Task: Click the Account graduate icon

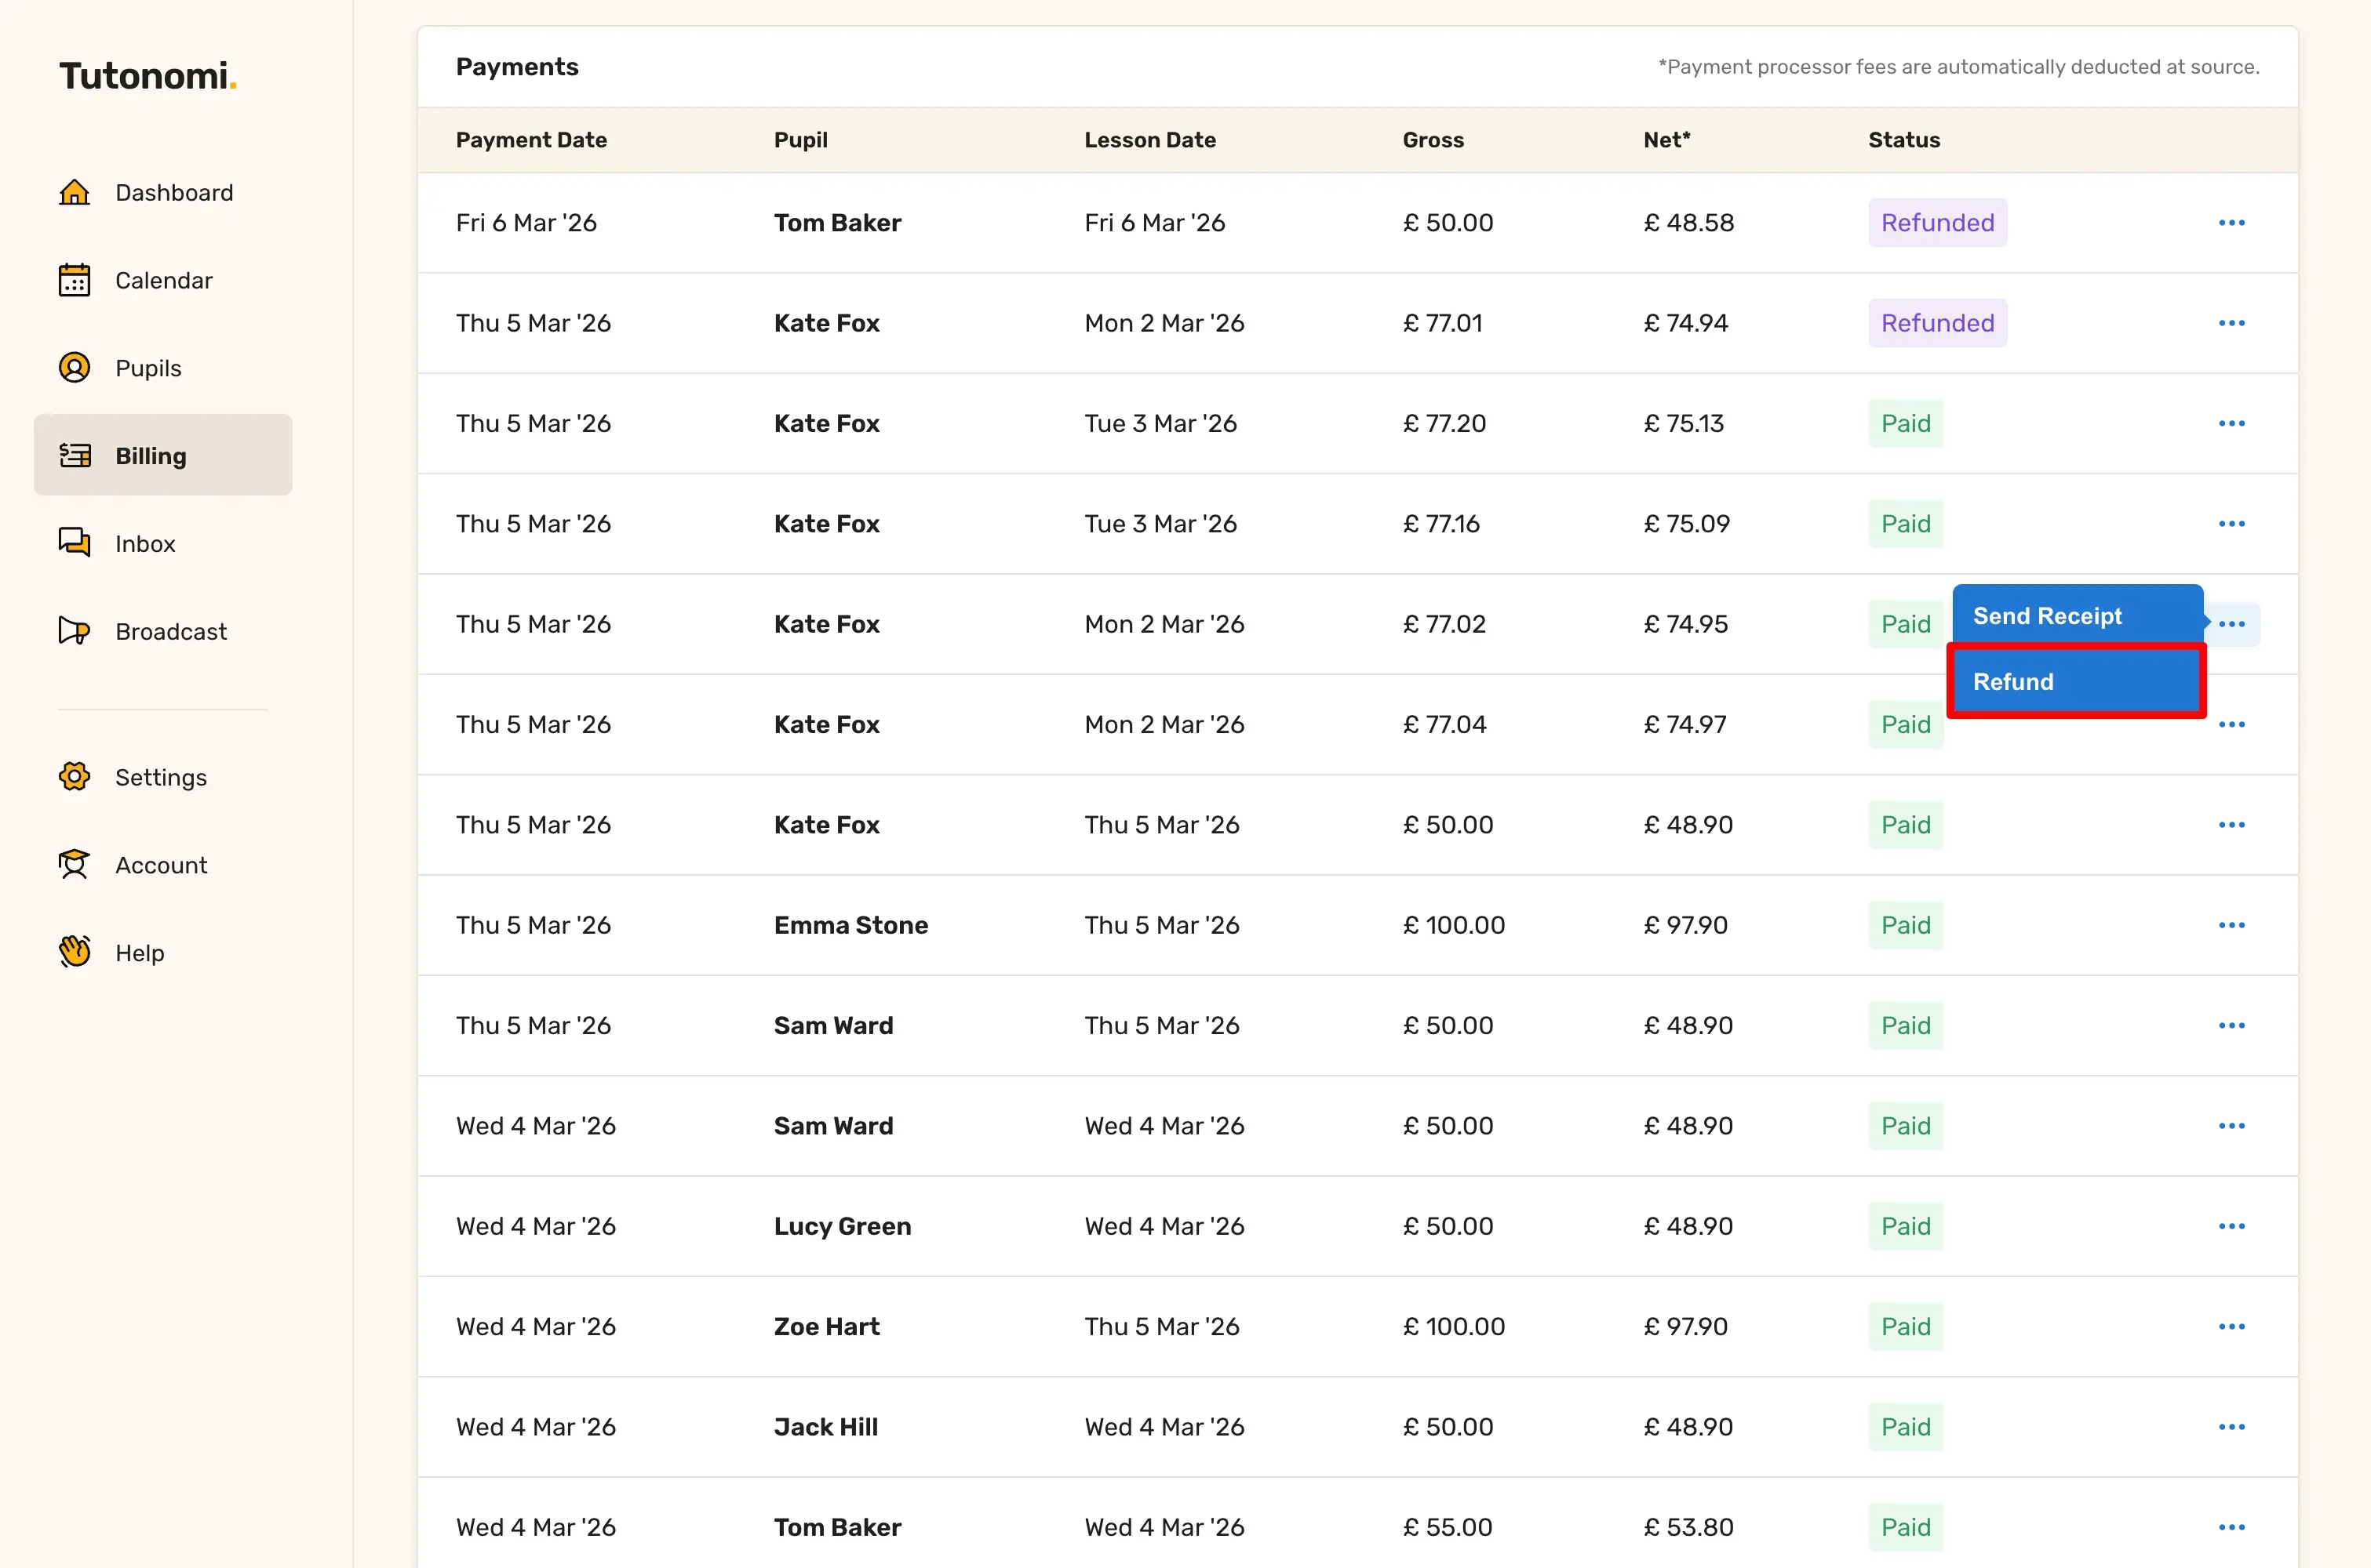Action: 74,865
